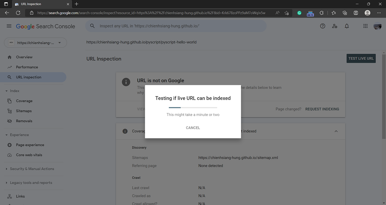This screenshot has width=386, height=205.
Task: Open Links in the sidebar
Action: click(20, 196)
